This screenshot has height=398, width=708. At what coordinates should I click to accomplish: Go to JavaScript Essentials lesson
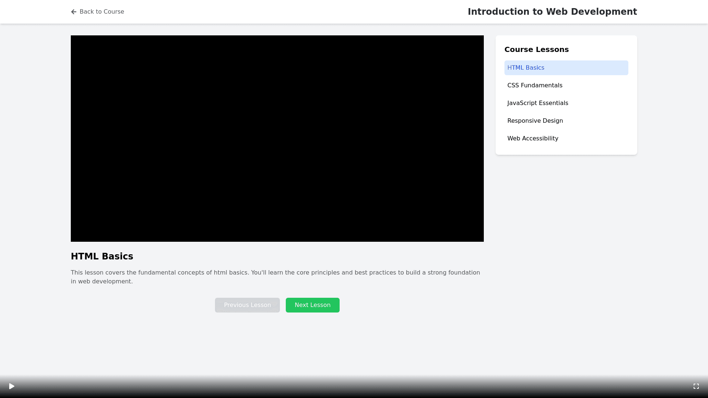[537, 103]
